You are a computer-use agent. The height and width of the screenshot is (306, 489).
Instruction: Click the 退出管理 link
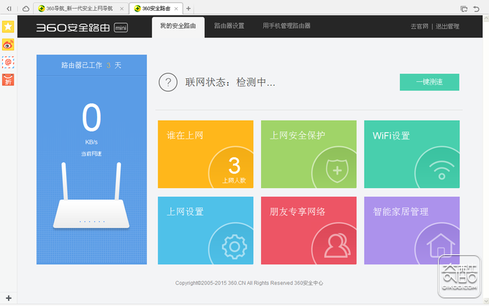coord(447,27)
